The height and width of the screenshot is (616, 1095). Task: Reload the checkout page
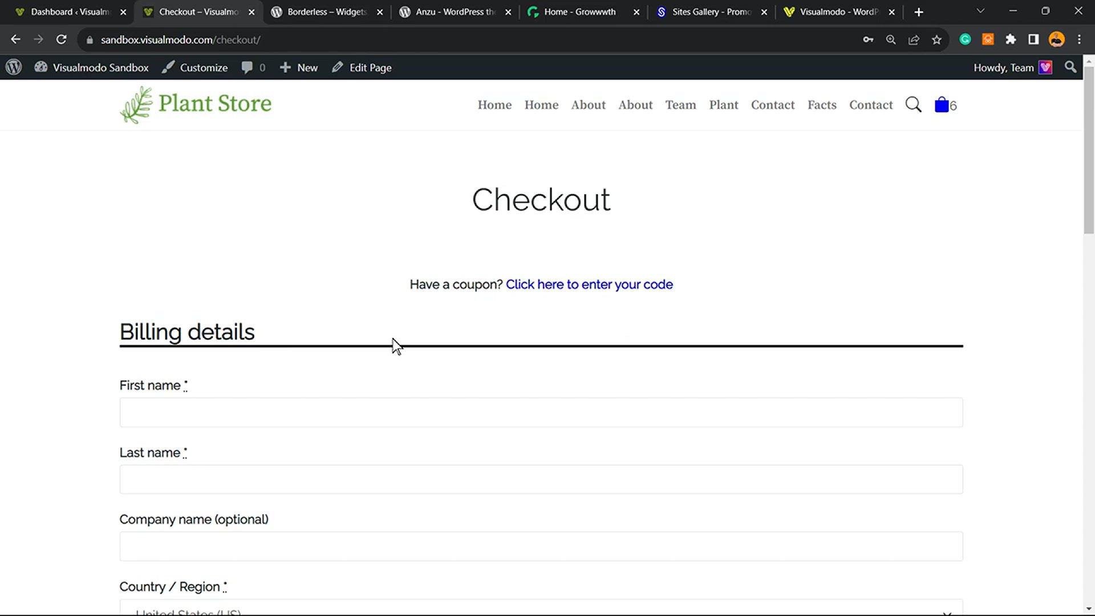(61, 39)
